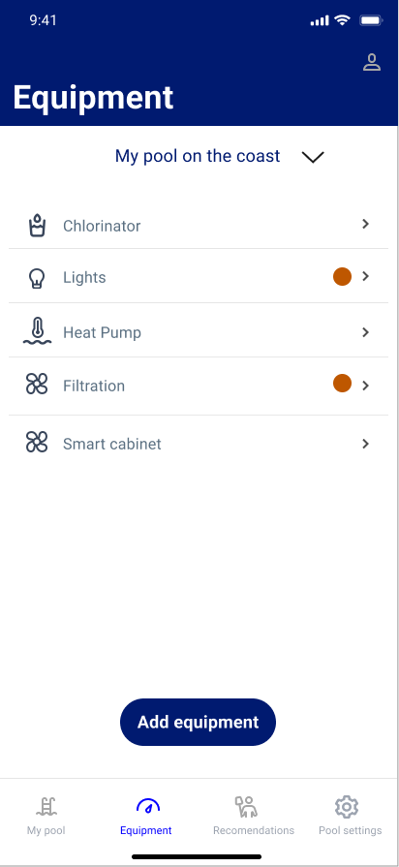Click the Add equipment button

click(x=198, y=722)
